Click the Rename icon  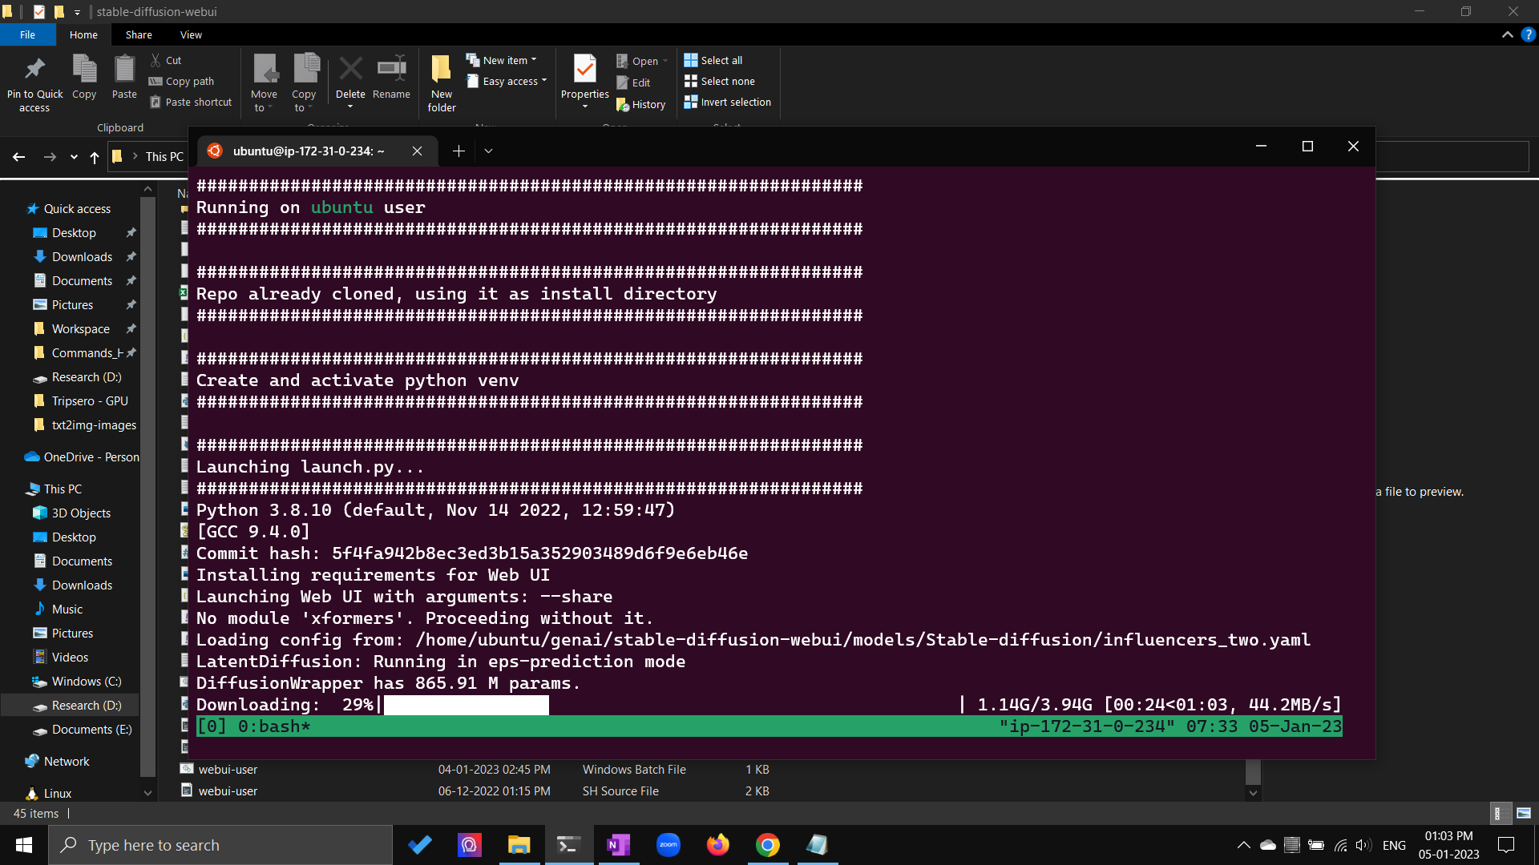[x=391, y=69]
